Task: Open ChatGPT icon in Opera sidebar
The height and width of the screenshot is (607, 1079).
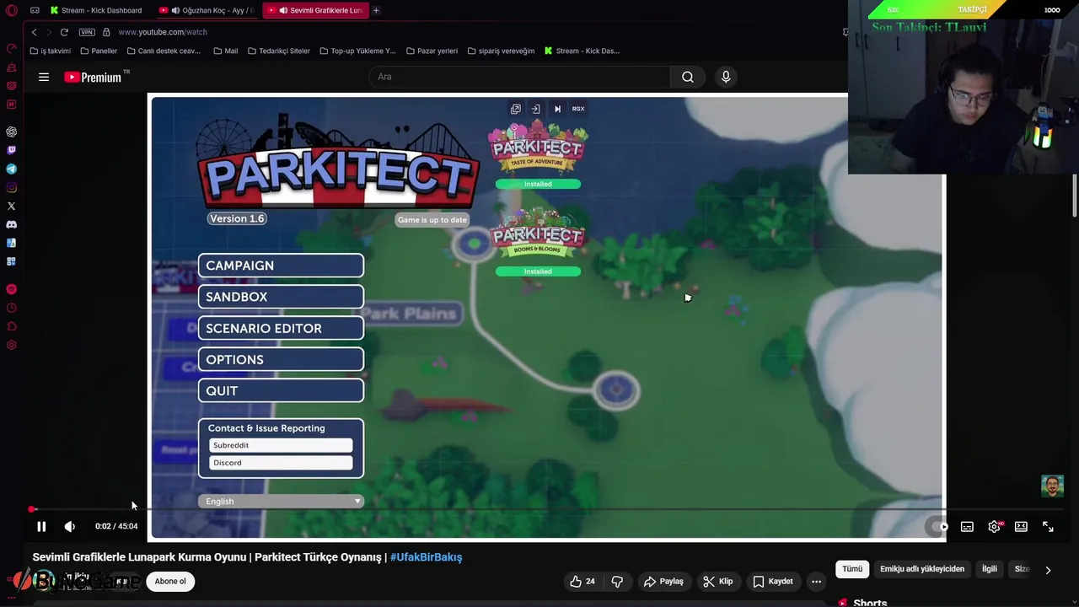Action: [11, 132]
